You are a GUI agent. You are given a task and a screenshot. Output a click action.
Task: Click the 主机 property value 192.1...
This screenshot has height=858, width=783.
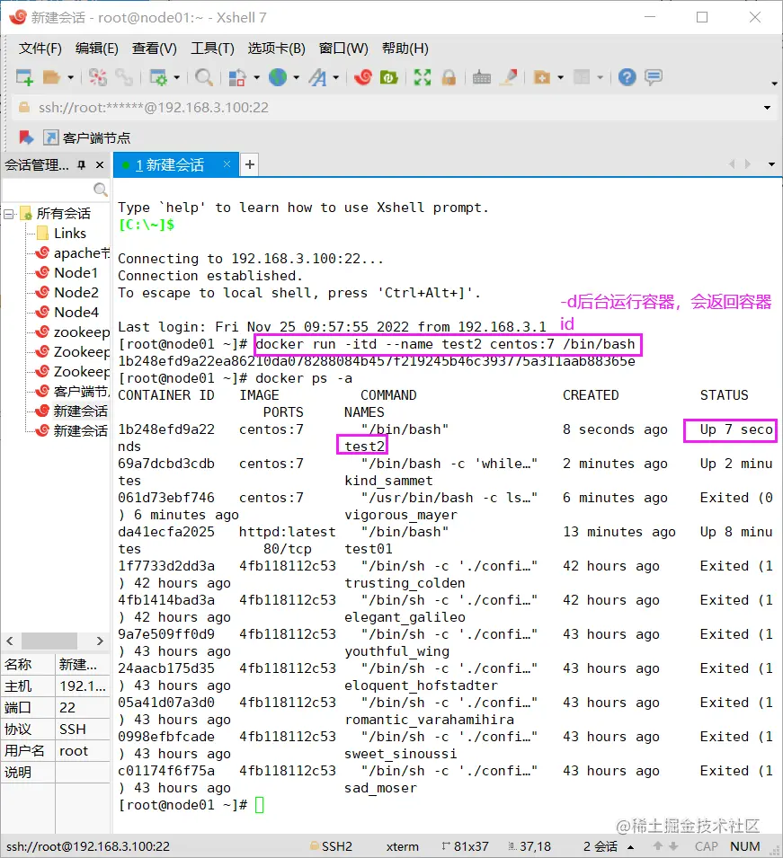click(82, 686)
